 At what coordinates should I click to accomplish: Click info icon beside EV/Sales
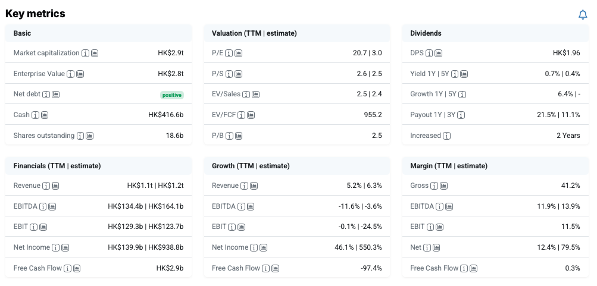click(255, 95)
